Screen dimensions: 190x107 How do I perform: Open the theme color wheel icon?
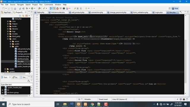click(67, 8)
